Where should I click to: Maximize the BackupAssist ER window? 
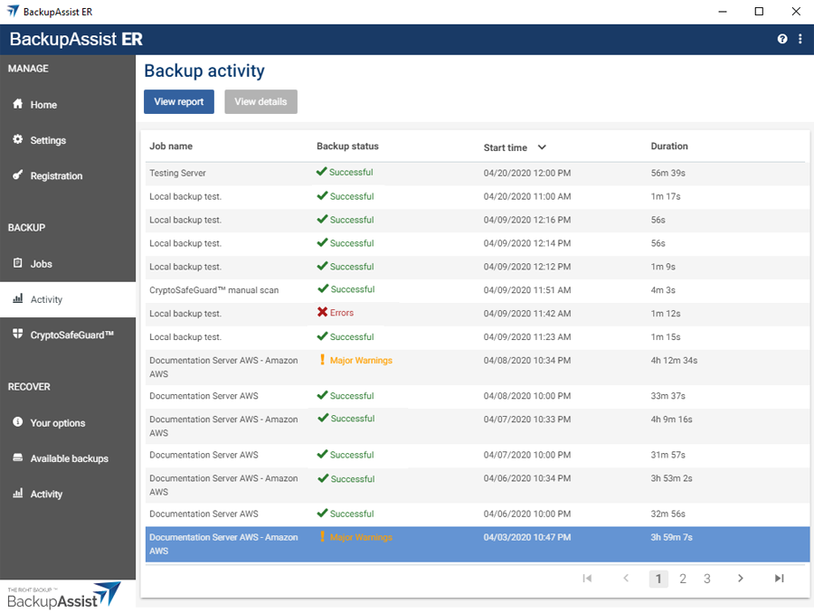tap(759, 12)
